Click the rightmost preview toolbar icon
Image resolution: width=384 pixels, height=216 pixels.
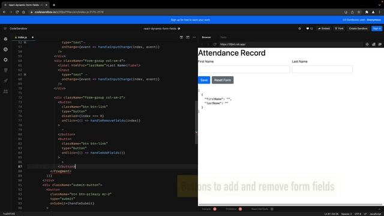pyautogui.click(x=380, y=44)
